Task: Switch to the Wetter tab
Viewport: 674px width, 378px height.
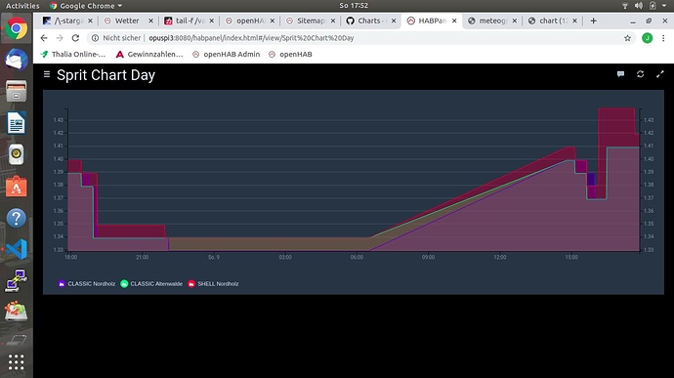Action: click(x=127, y=21)
